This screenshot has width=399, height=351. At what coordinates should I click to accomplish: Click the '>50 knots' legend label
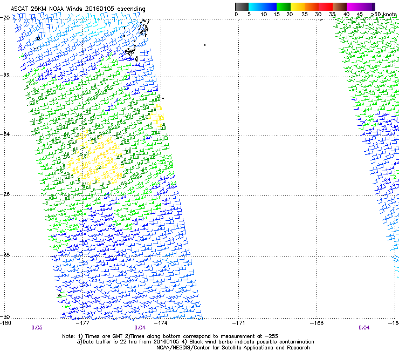coord(383,14)
